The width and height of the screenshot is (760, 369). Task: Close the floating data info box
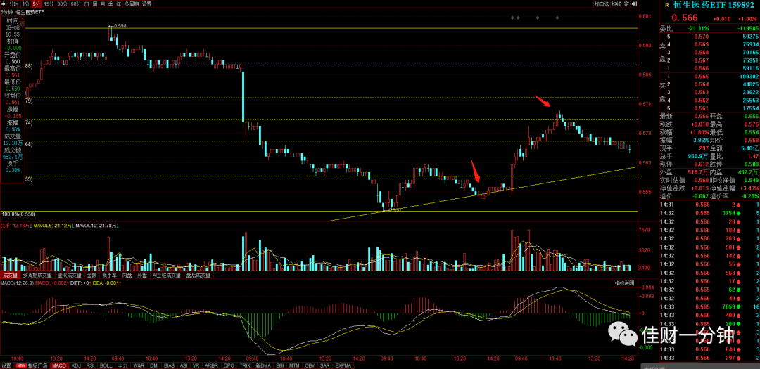tap(23, 18)
